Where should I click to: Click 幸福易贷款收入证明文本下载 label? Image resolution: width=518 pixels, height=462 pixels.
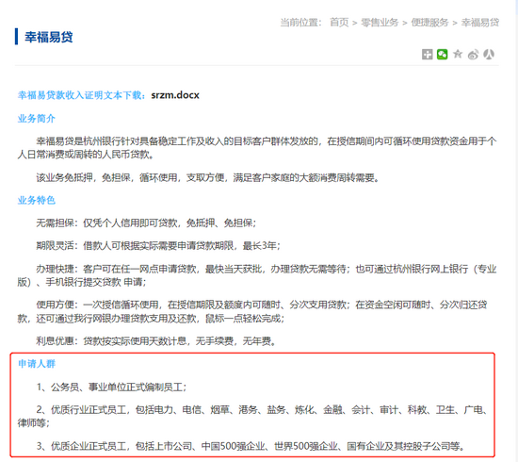(82, 95)
